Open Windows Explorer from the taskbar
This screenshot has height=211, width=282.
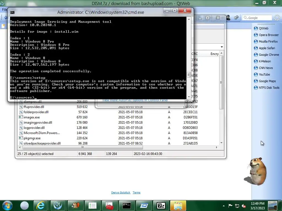[178, 206]
